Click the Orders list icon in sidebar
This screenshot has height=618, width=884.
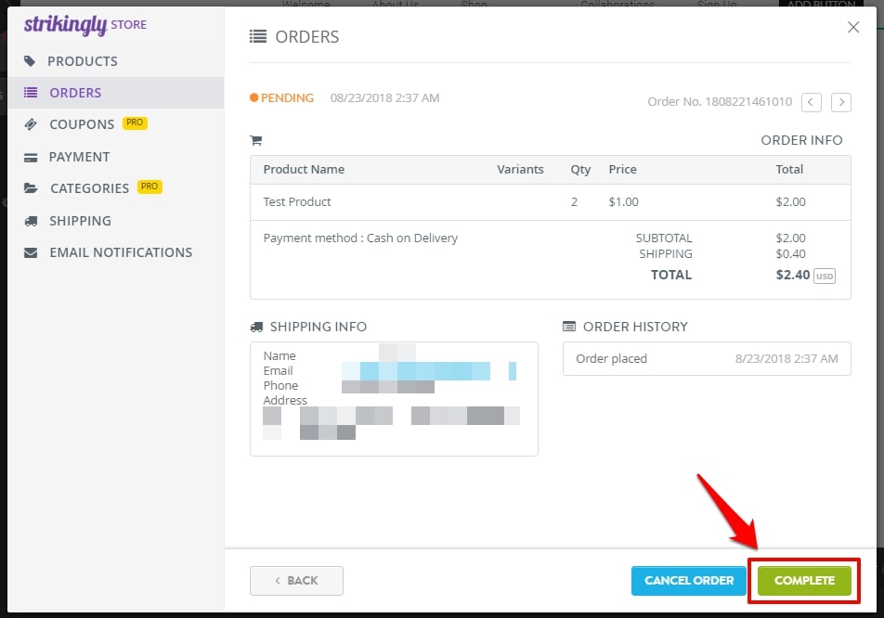pyautogui.click(x=29, y=92)
